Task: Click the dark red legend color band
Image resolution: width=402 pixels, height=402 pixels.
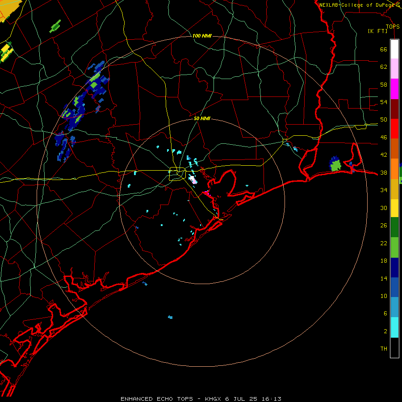Action: 394,109
